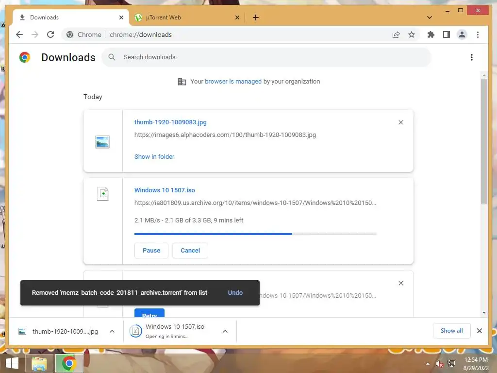Viewport: 497px width, 373px height.
Task: Open the thumb-1920-1009083.jpg file link
Action: click(x=170, y=122)
